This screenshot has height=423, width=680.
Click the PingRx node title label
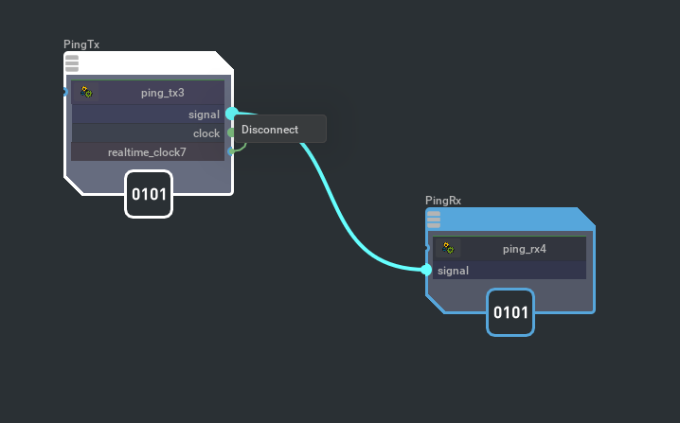[443, 201]
